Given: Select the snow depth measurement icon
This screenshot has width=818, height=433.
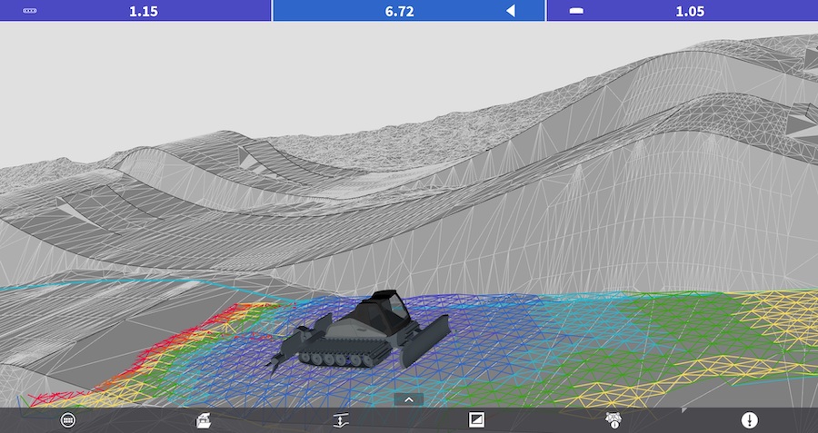Looking at the screenshot, I should pos(340,420).
